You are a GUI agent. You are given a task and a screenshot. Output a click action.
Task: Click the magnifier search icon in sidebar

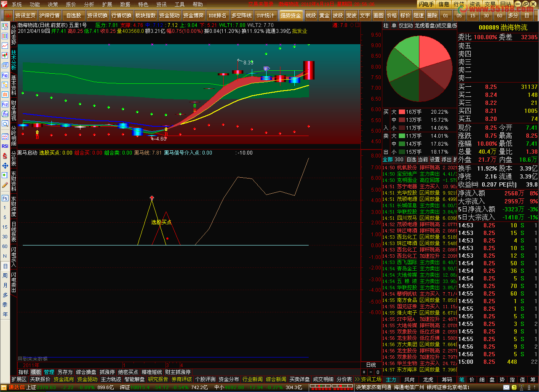tap(5, 123)
